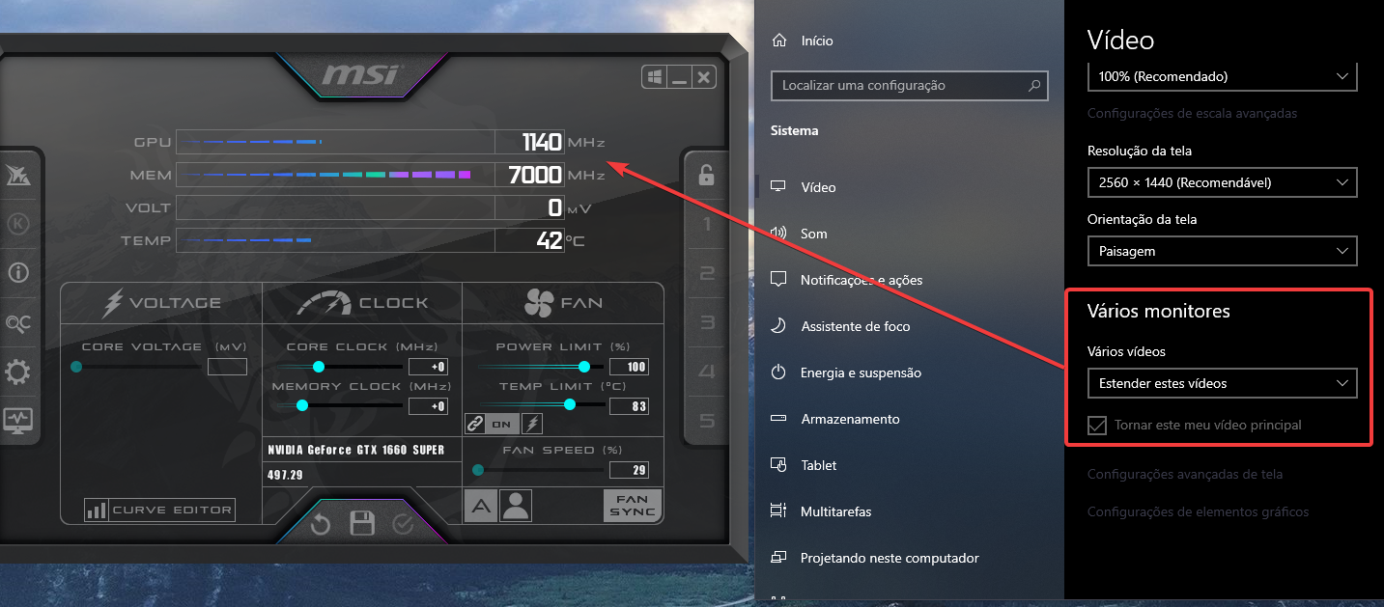This screenshot has width=1384, height=607.
Task: Click the Core Clock slider handle
Action: click(318, 367)
